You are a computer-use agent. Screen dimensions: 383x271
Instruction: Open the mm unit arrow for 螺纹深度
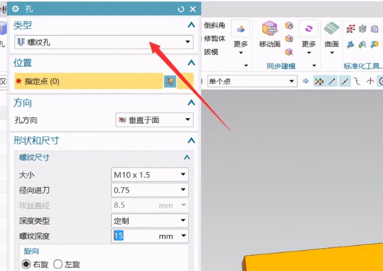tap(183, 236)
